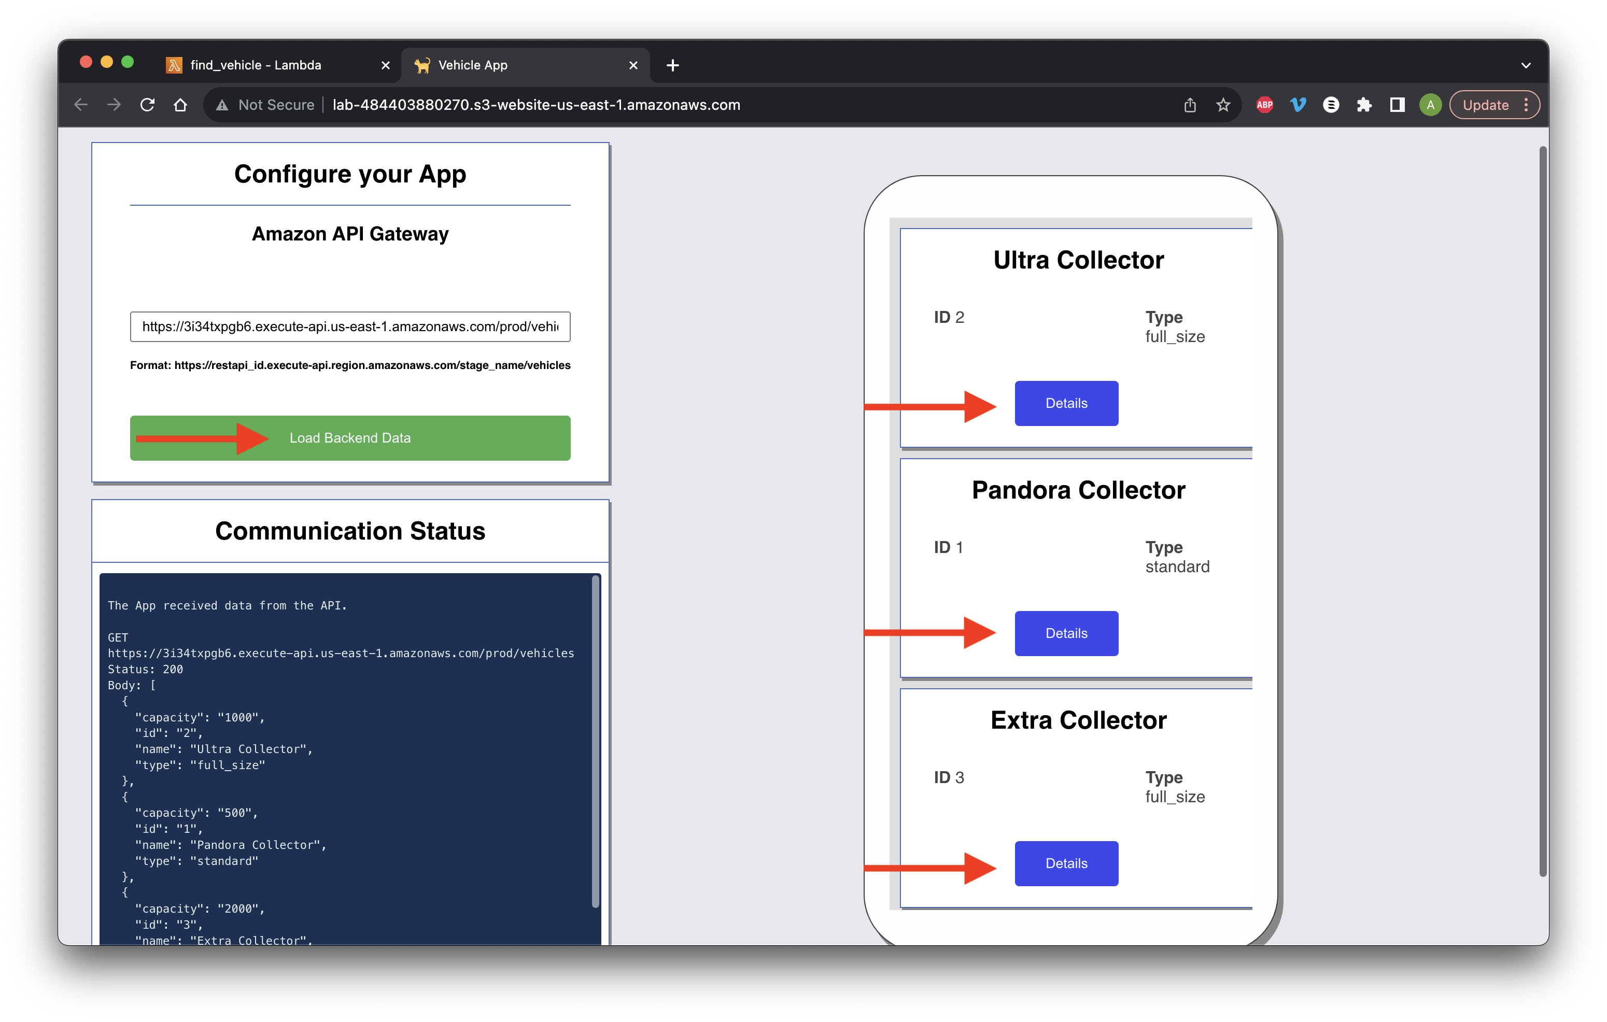1607x1022 pixels.
Task: Share this page via share icon
Action: pos(1189,105)
